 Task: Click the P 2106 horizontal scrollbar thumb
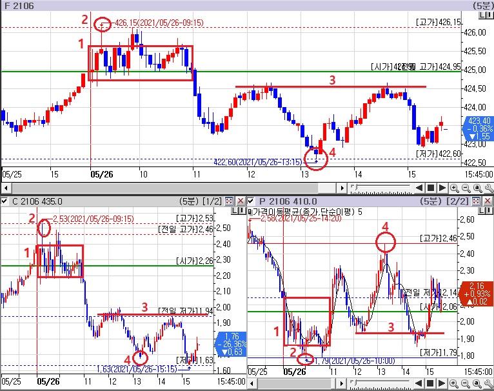click(295, 384)
